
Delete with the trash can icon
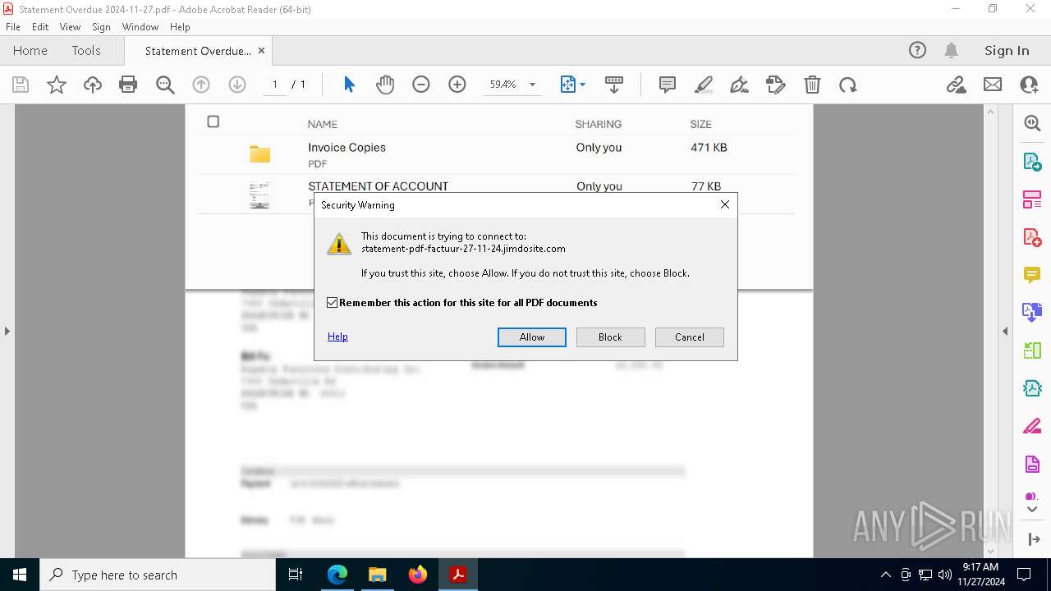tap(812, 85)
